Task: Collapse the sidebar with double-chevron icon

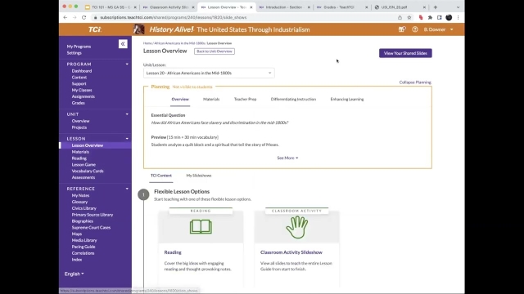Action: click(x=123, y=44)
